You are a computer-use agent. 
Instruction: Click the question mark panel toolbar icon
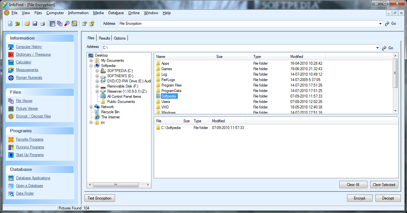[x=74, y=23]
